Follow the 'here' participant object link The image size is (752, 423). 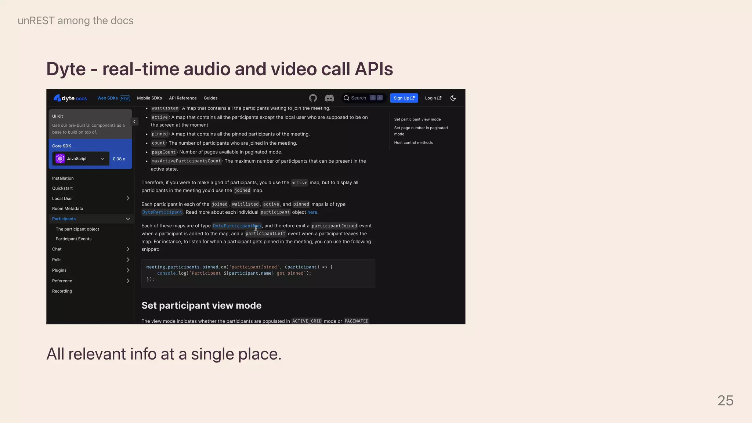pos(312,212)
